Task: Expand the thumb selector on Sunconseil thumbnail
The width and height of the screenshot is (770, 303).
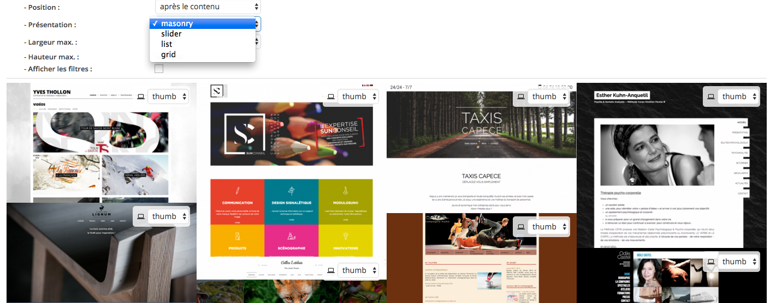Action: tap(358, 96)
